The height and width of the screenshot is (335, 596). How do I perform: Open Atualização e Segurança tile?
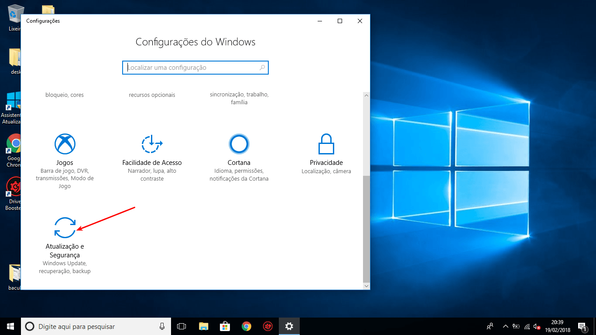(65, 245)
